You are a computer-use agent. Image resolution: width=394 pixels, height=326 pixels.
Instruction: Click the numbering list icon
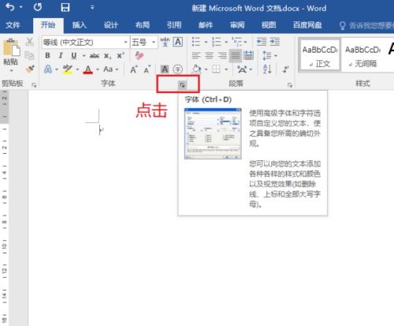click(x=217, y=42)
